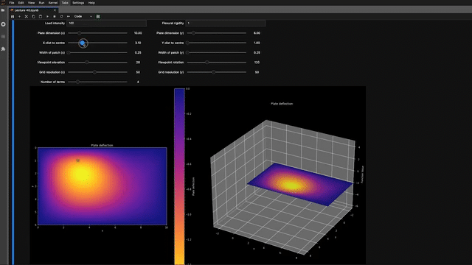The image size is (472, 265).
Task: Click the Viewpoint elevation slider handle
Action: click(x=87, y=63)
